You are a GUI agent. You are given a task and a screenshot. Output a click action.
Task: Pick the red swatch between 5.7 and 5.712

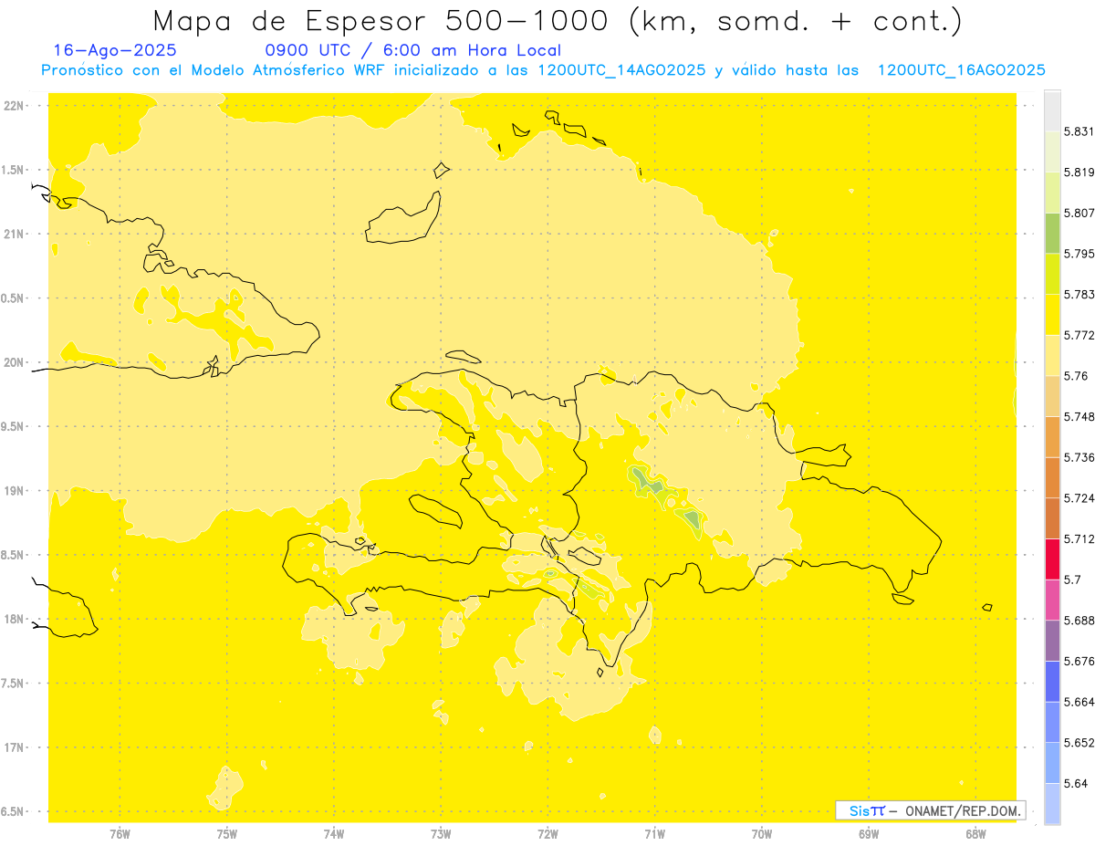[1052, 559]
